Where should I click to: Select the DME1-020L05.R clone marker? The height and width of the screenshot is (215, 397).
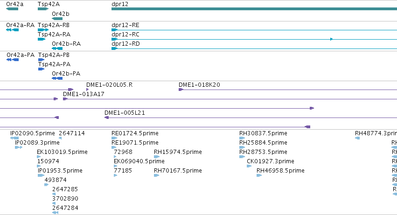(x=88, y=90)
